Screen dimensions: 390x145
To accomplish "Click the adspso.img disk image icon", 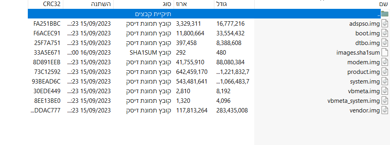I will click(x=385, y=24).
